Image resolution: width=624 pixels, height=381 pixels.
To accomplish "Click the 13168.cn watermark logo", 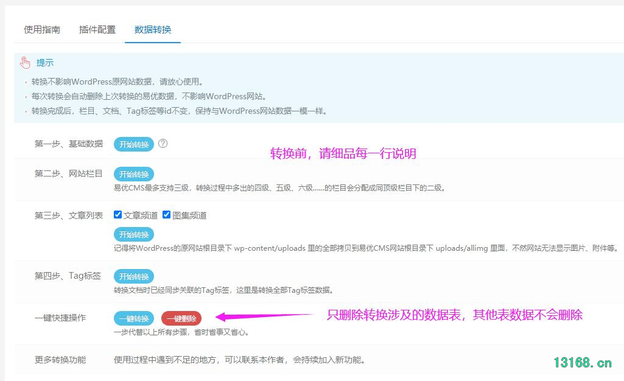I will pyautogui.click(x=582, y=363).
